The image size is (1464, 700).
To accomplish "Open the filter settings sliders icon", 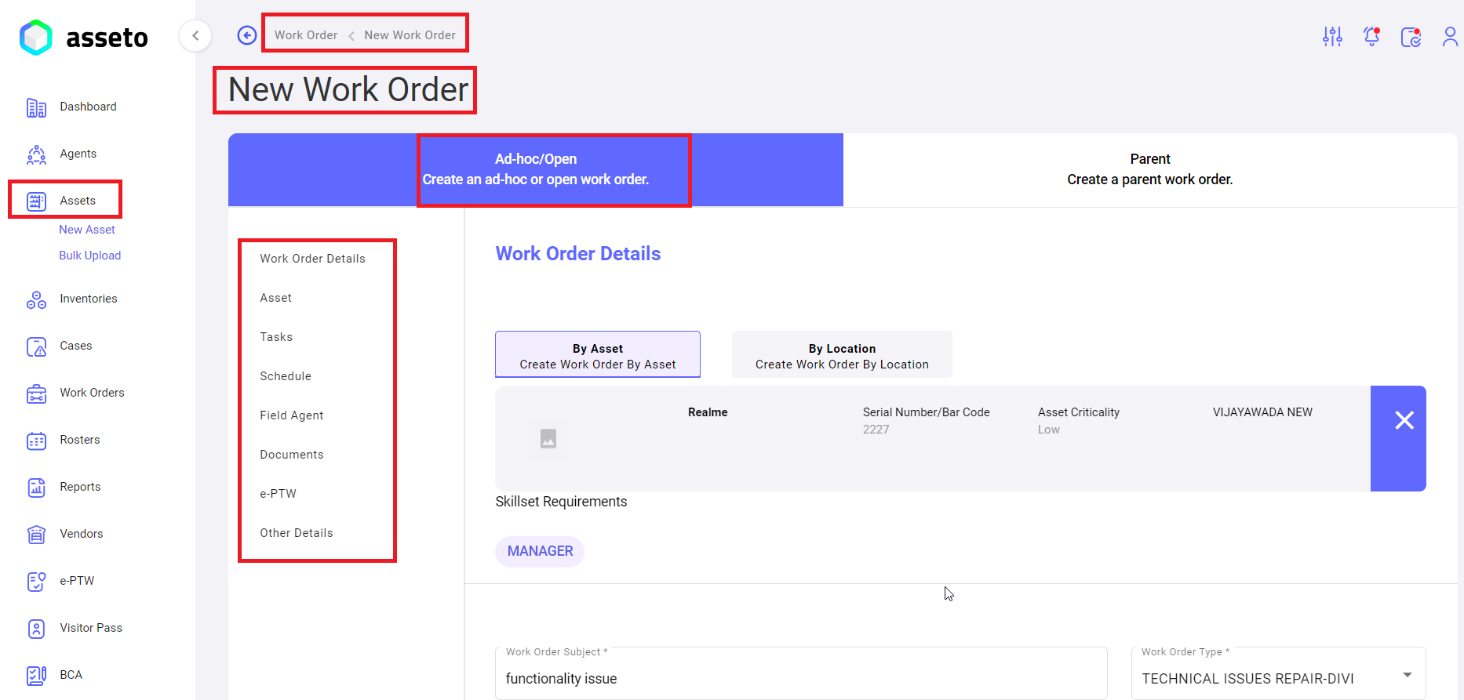I will point(1332,36).
